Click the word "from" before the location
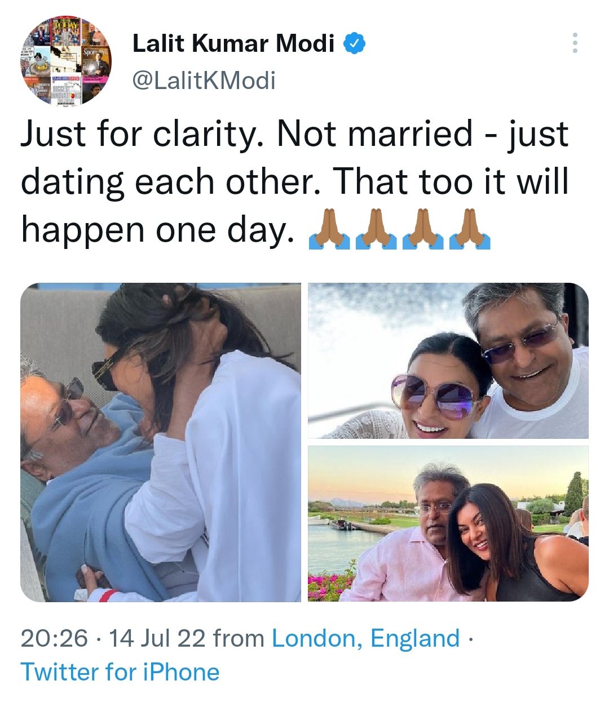609x703 pixels. coord(240,638)
